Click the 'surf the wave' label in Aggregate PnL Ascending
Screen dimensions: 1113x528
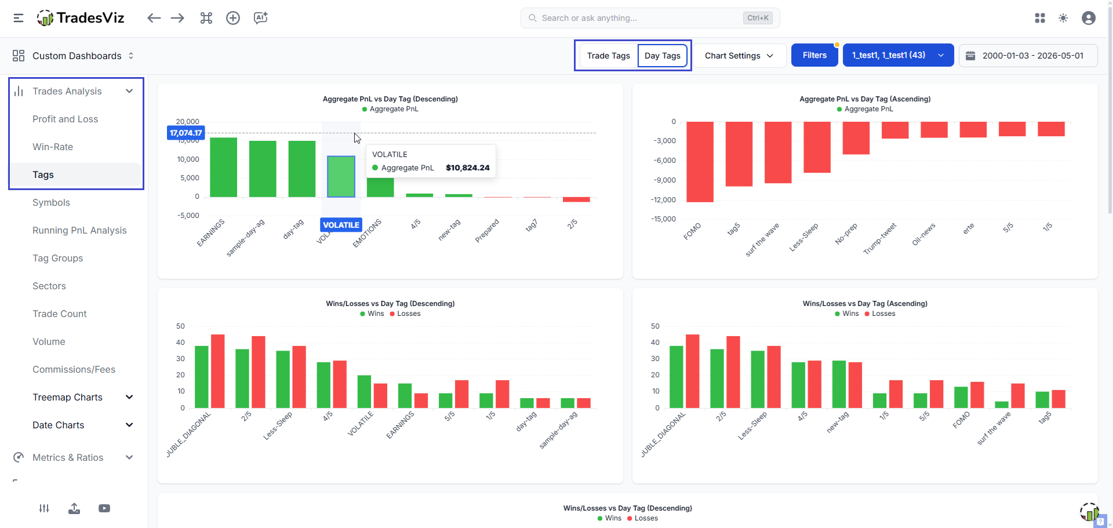[x=762, y=239]
